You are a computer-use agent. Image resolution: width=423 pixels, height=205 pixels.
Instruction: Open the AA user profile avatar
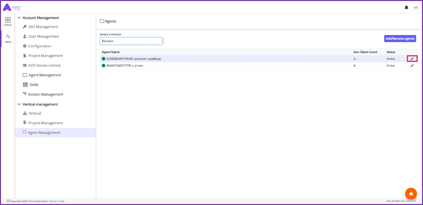point(416,7)
